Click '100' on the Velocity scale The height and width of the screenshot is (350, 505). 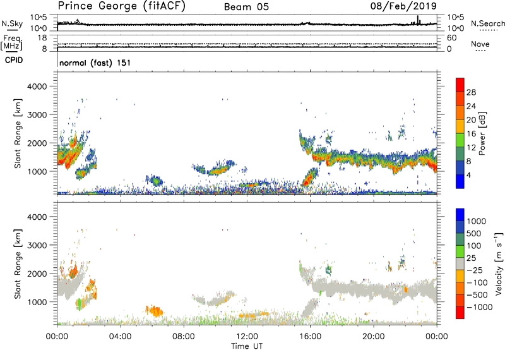click(474, 246)
